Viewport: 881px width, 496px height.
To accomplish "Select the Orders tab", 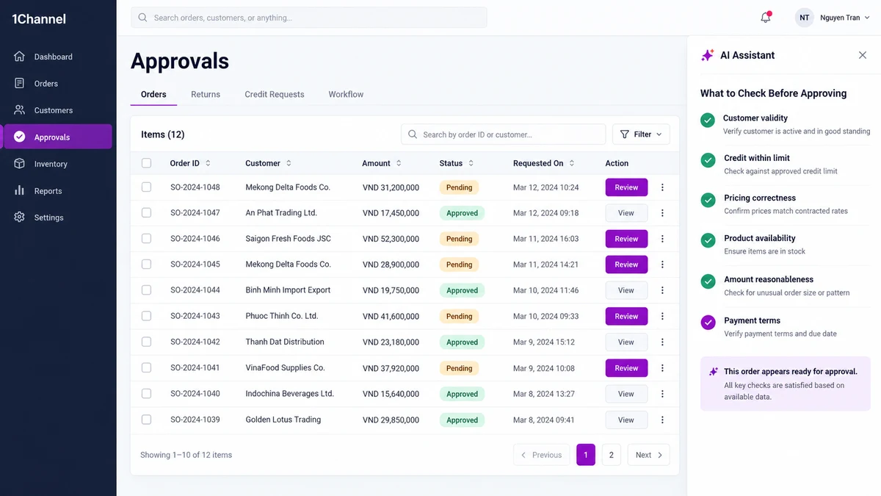I will (x=153, y=94).
